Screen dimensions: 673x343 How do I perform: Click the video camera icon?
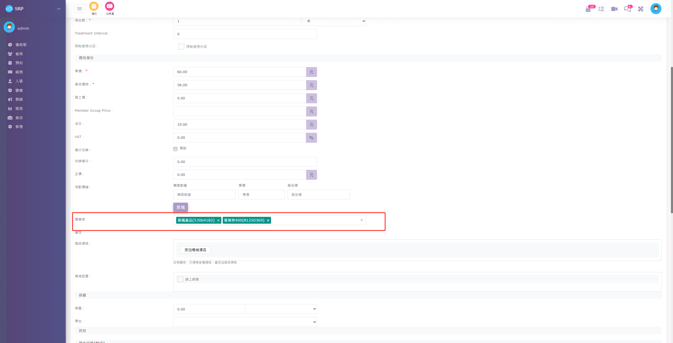(x=614, y=9)
